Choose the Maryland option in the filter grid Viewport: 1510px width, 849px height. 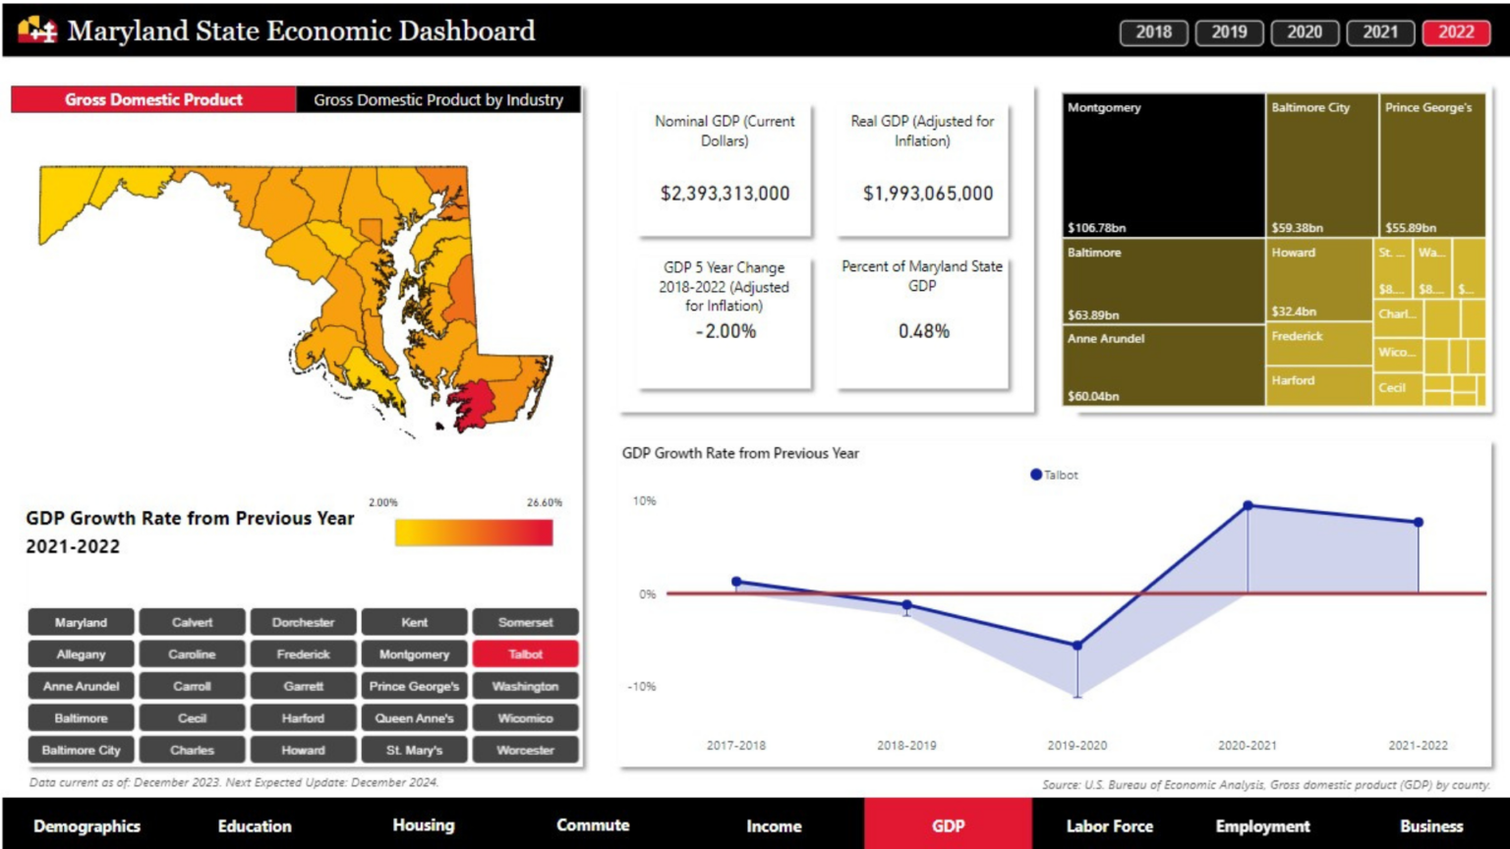(x=80, y=621)
